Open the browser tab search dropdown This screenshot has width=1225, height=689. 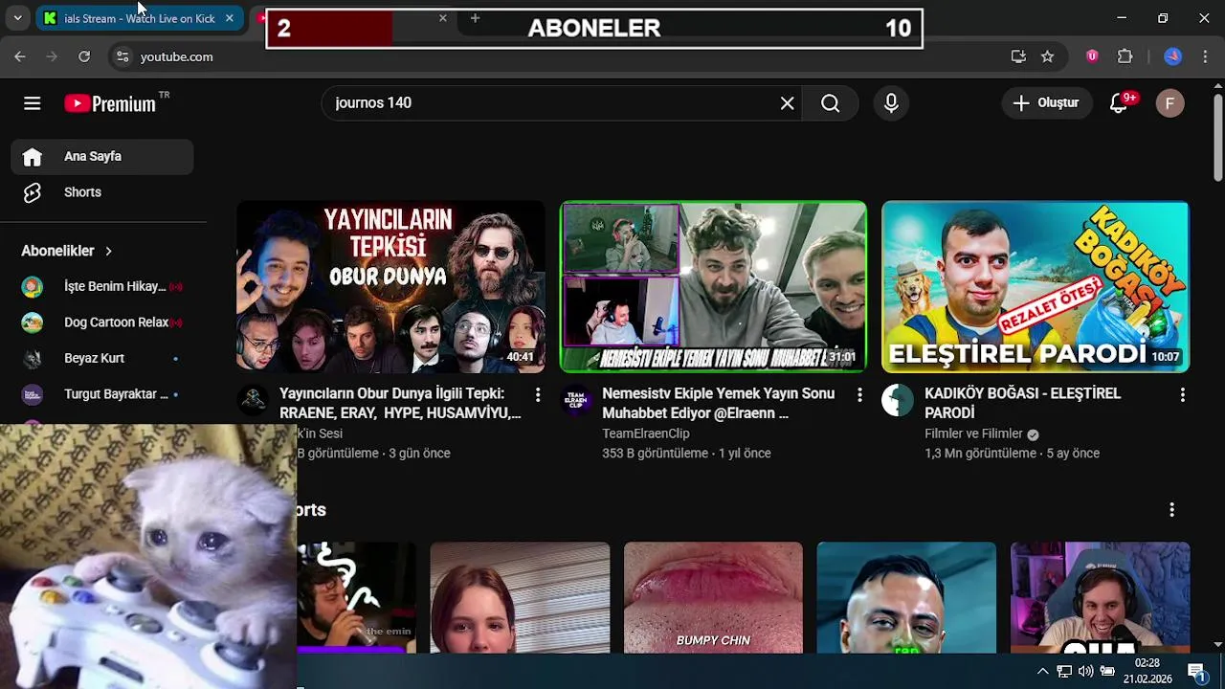pos(17,18)
